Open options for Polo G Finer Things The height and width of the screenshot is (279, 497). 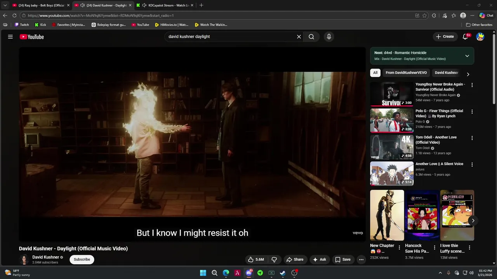[x=472, y=112]
